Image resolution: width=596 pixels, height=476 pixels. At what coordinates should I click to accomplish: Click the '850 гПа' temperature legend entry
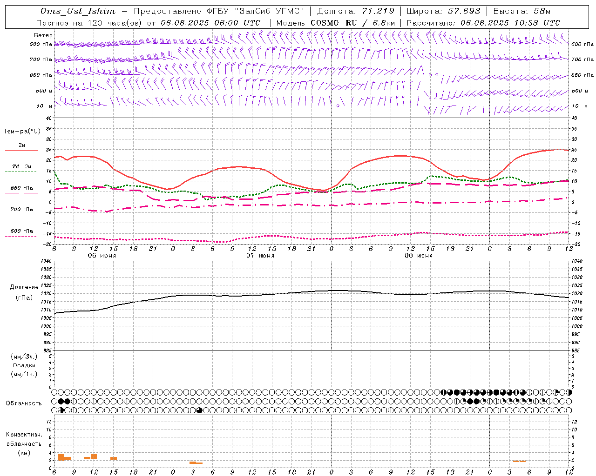point(22,188)
